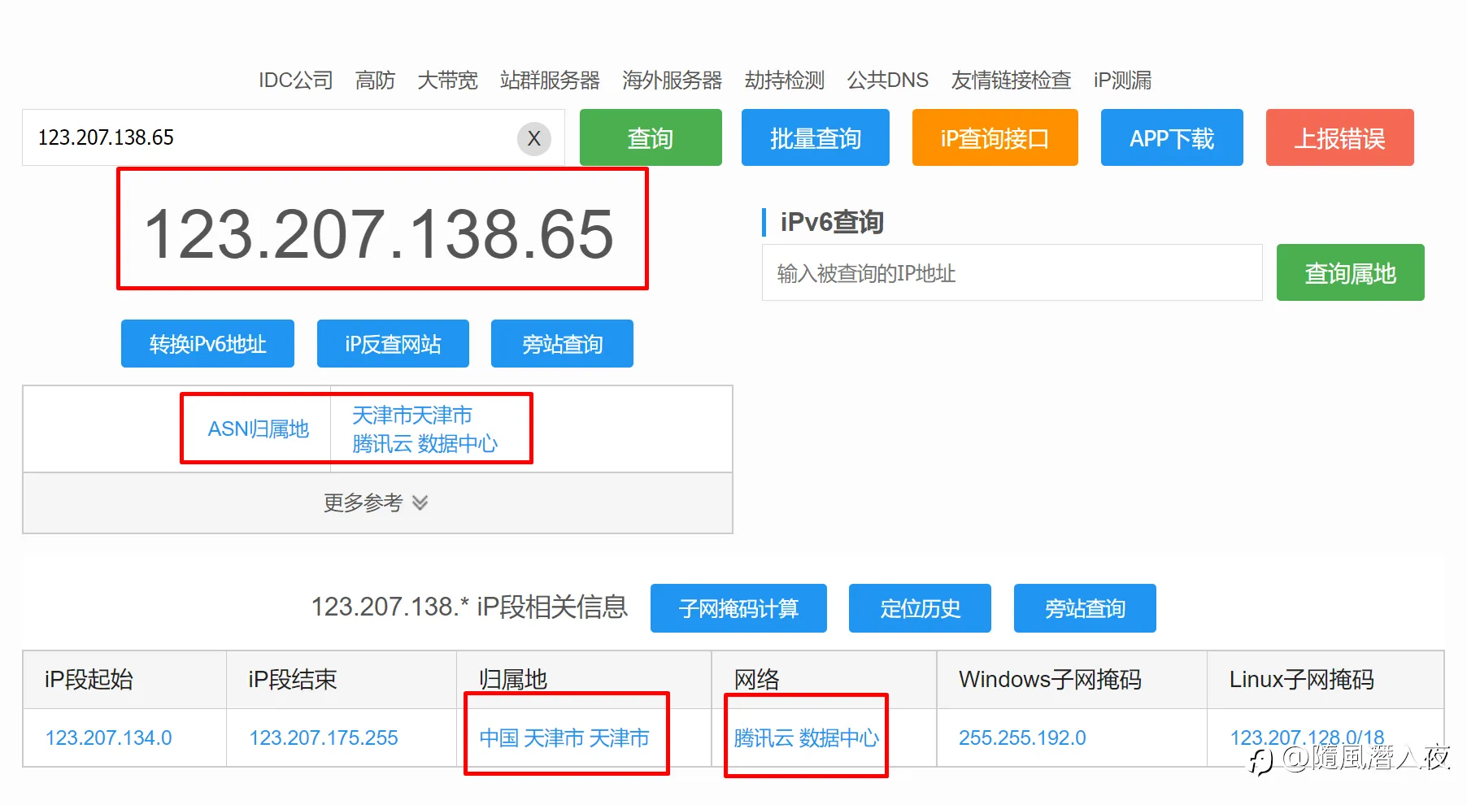Click 中国 天津市 天津市 in the table
Viewport: 1467px width, 805px height.
(x=564, y=738)
